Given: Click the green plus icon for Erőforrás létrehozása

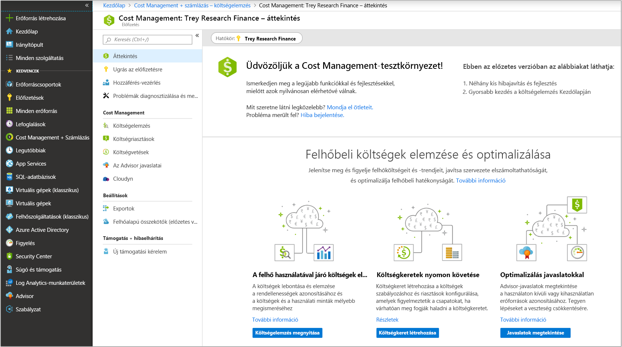Looking at the screenshot, I should pos(9,18).
